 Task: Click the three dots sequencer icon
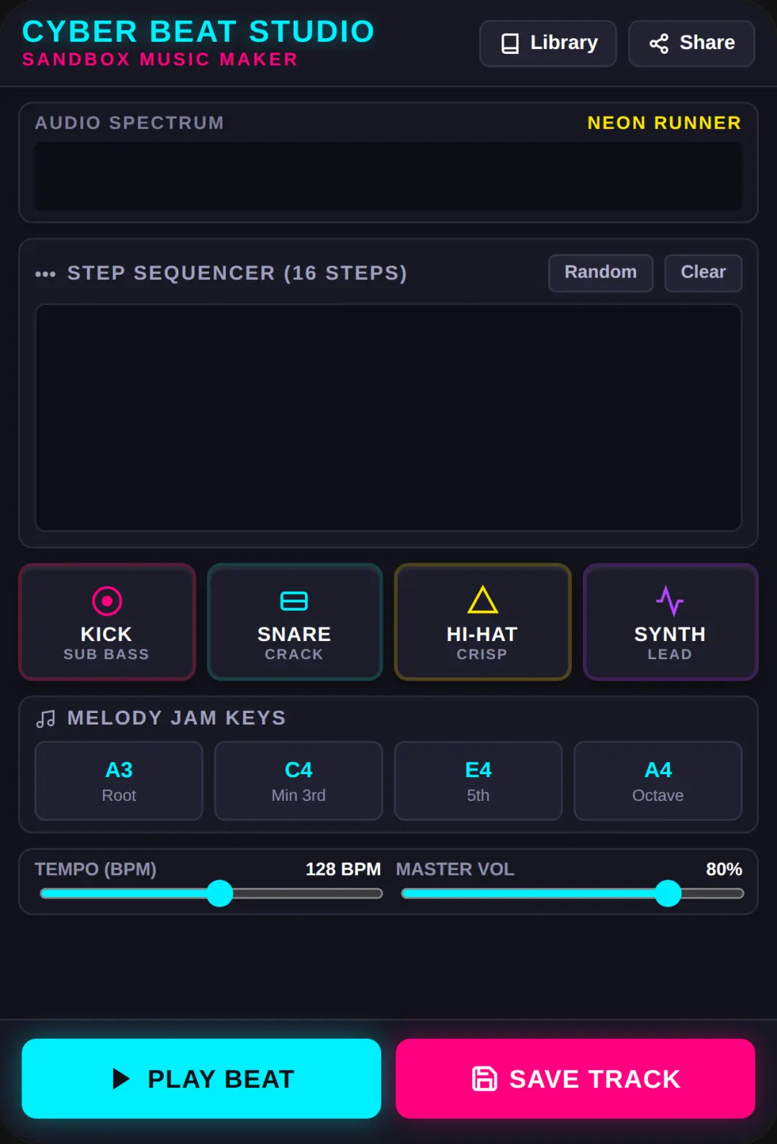[45, 274]
